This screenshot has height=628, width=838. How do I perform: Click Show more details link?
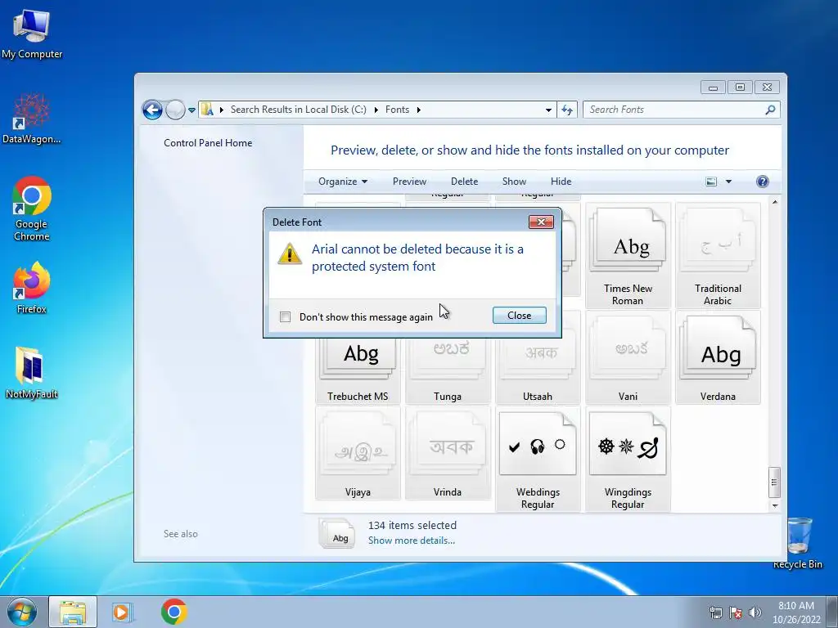point(412,541)
